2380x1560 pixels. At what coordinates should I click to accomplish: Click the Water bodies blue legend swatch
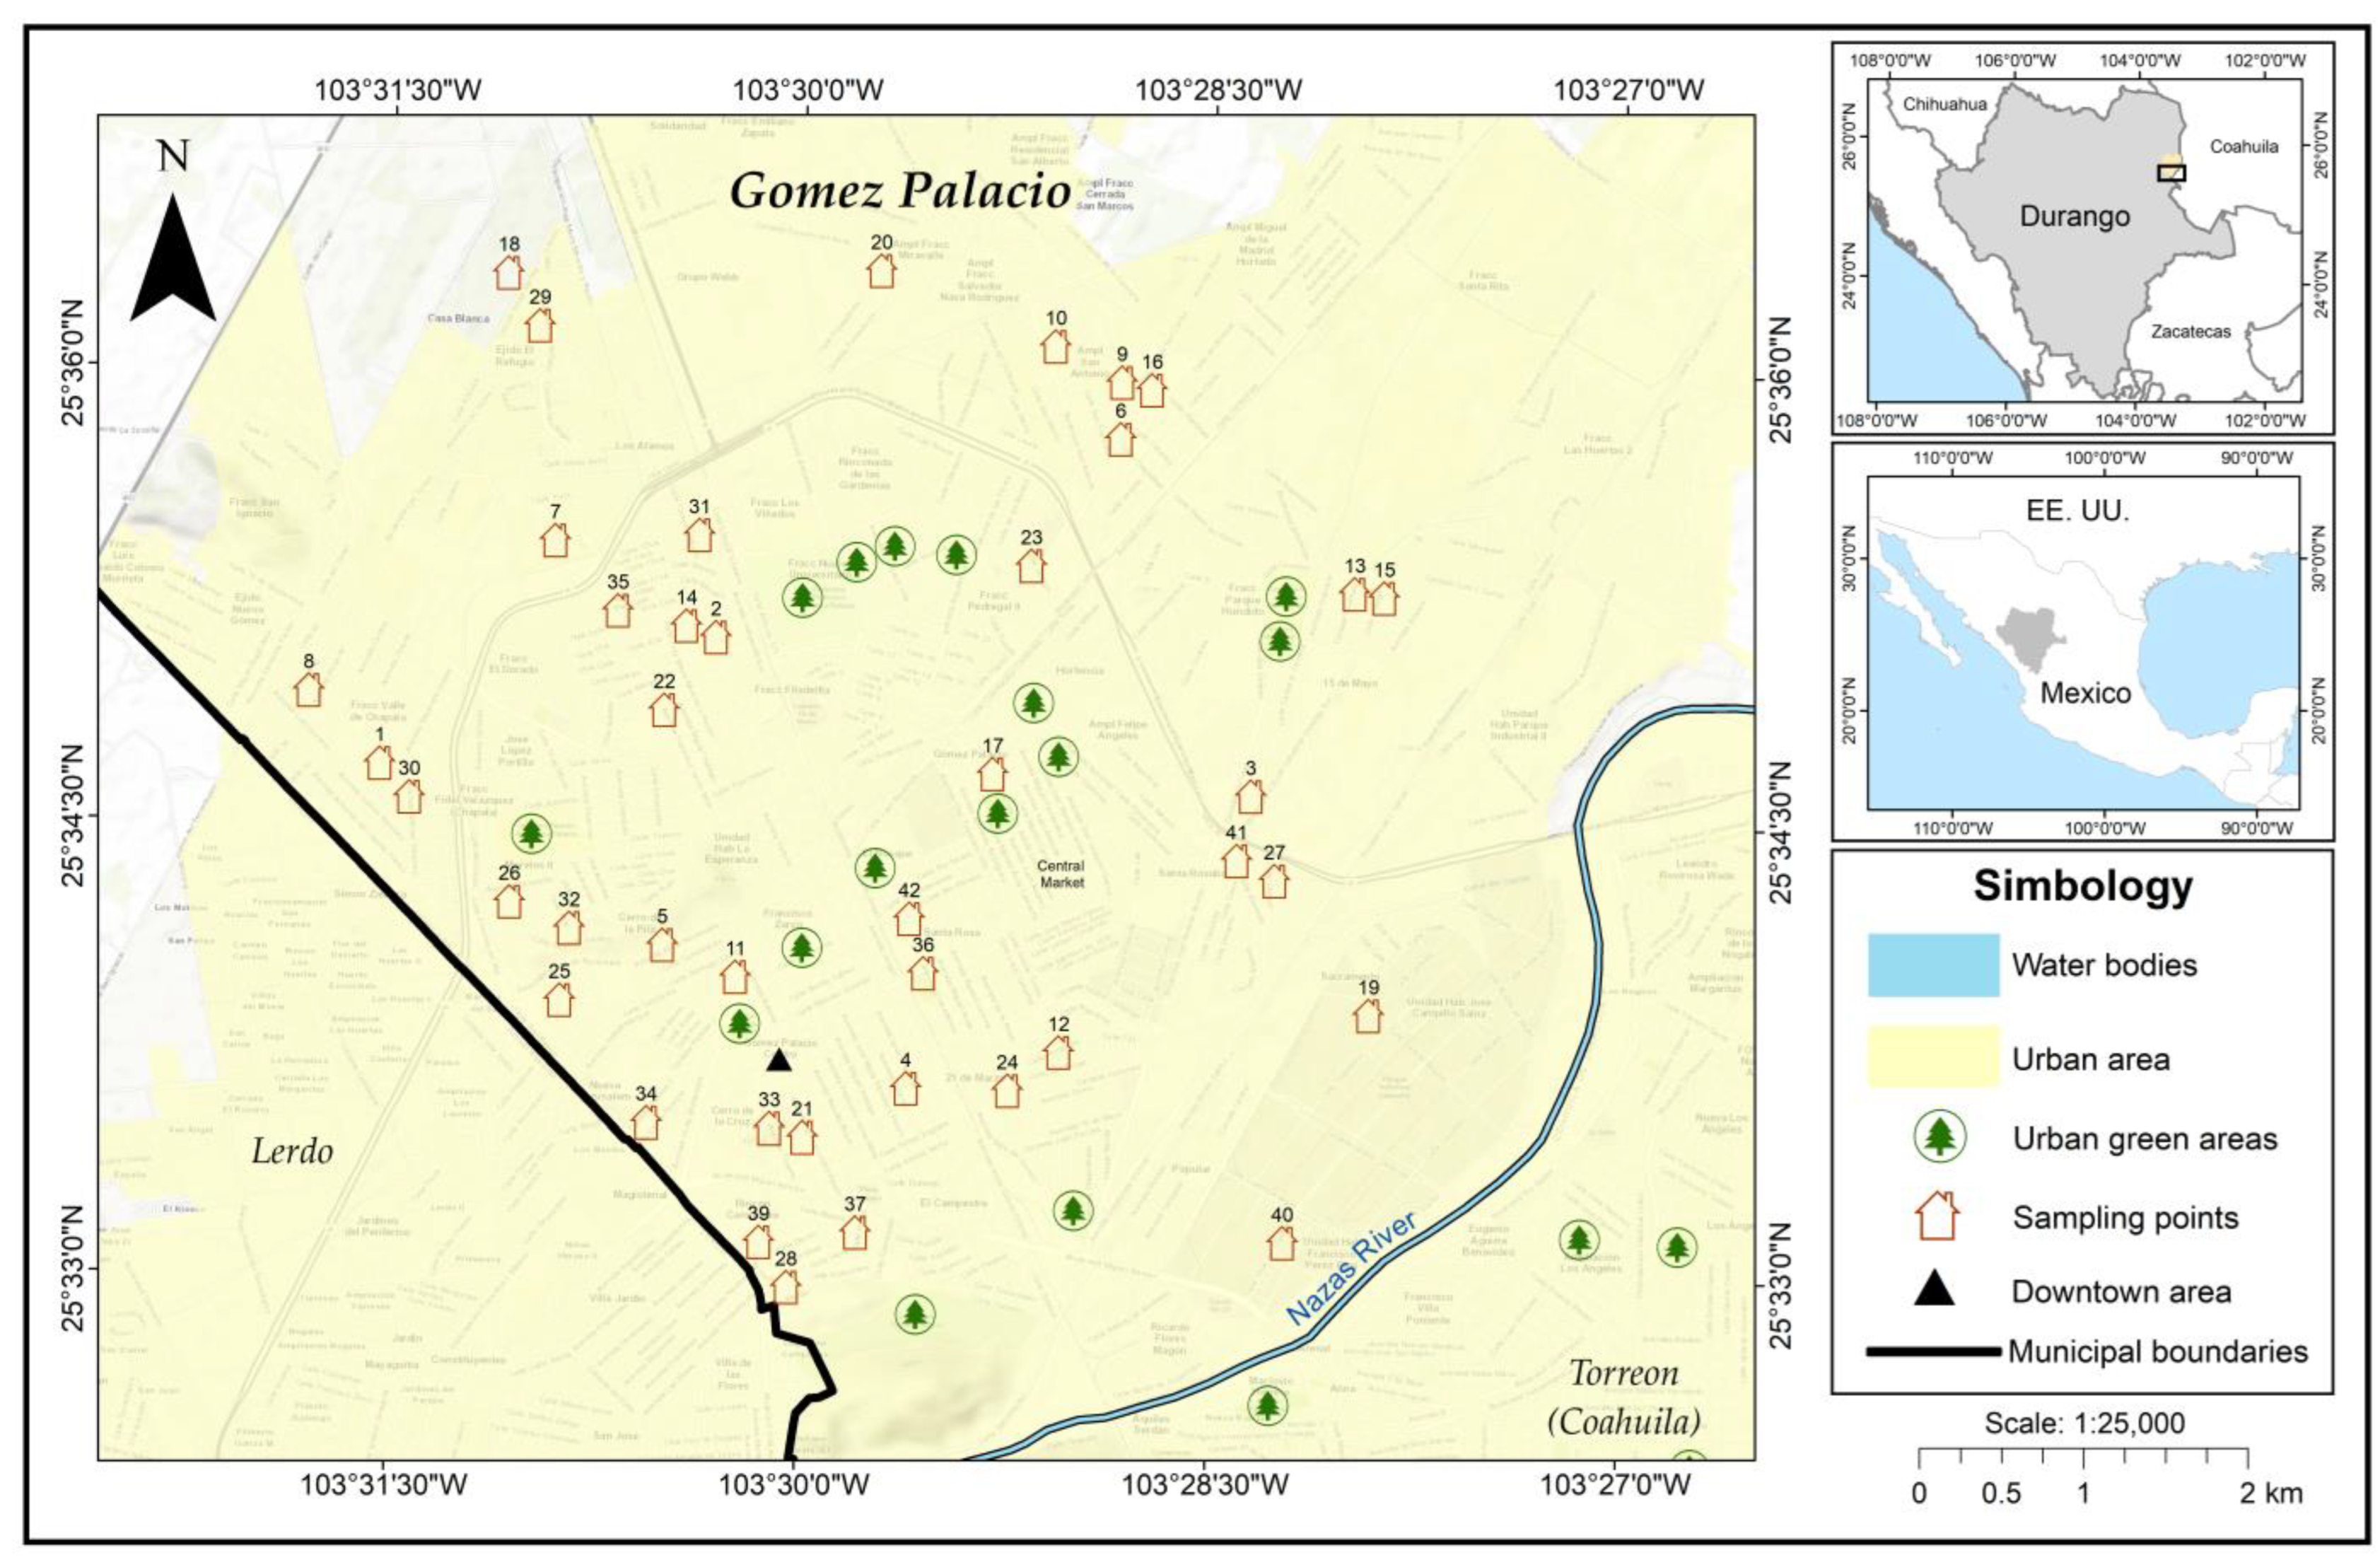click(1933, 965)
